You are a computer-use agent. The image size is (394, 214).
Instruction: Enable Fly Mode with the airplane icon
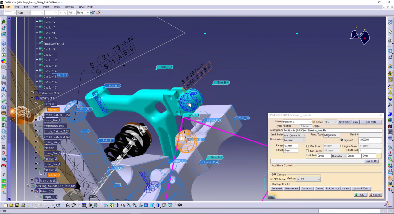(106, 205)
